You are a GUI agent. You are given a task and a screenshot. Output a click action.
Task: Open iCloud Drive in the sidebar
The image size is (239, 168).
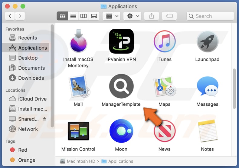pos(26,99)
